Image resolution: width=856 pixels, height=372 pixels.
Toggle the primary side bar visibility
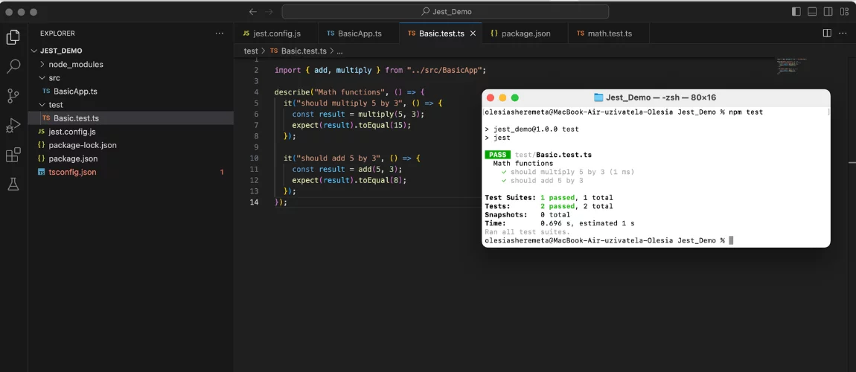coord(796,12)
